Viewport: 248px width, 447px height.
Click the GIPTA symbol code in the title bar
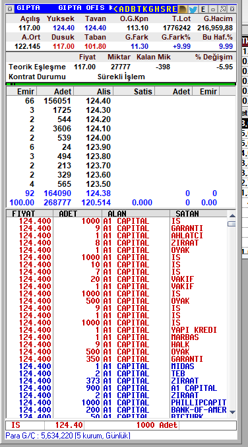28,8
